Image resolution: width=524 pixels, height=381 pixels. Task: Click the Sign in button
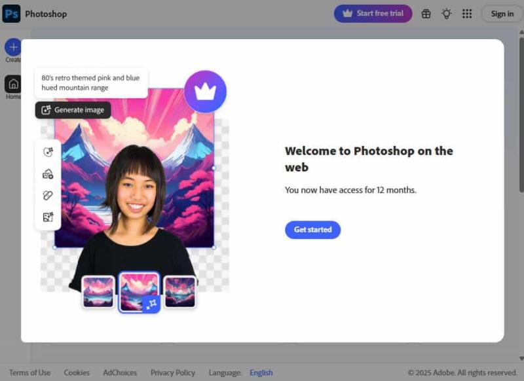tap(502, 13)
